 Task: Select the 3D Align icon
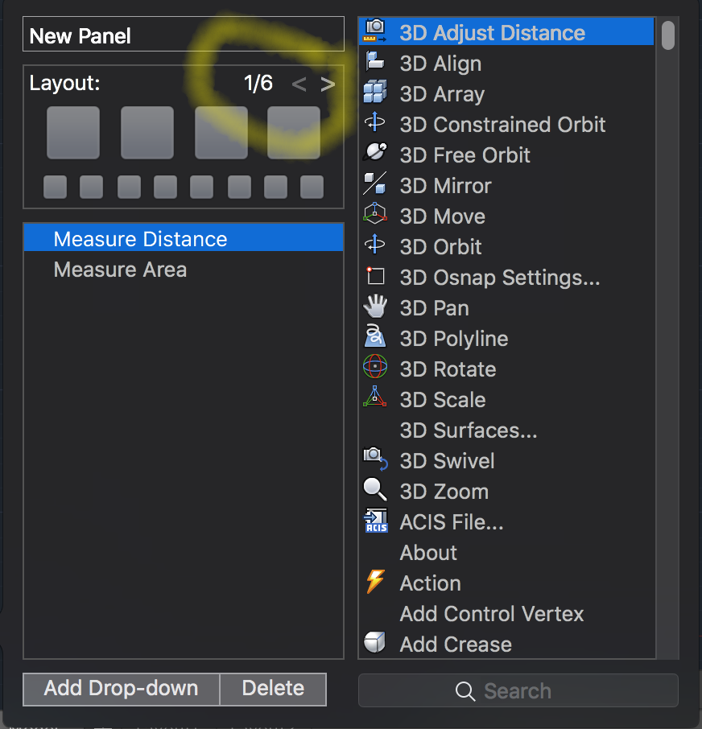375,63
